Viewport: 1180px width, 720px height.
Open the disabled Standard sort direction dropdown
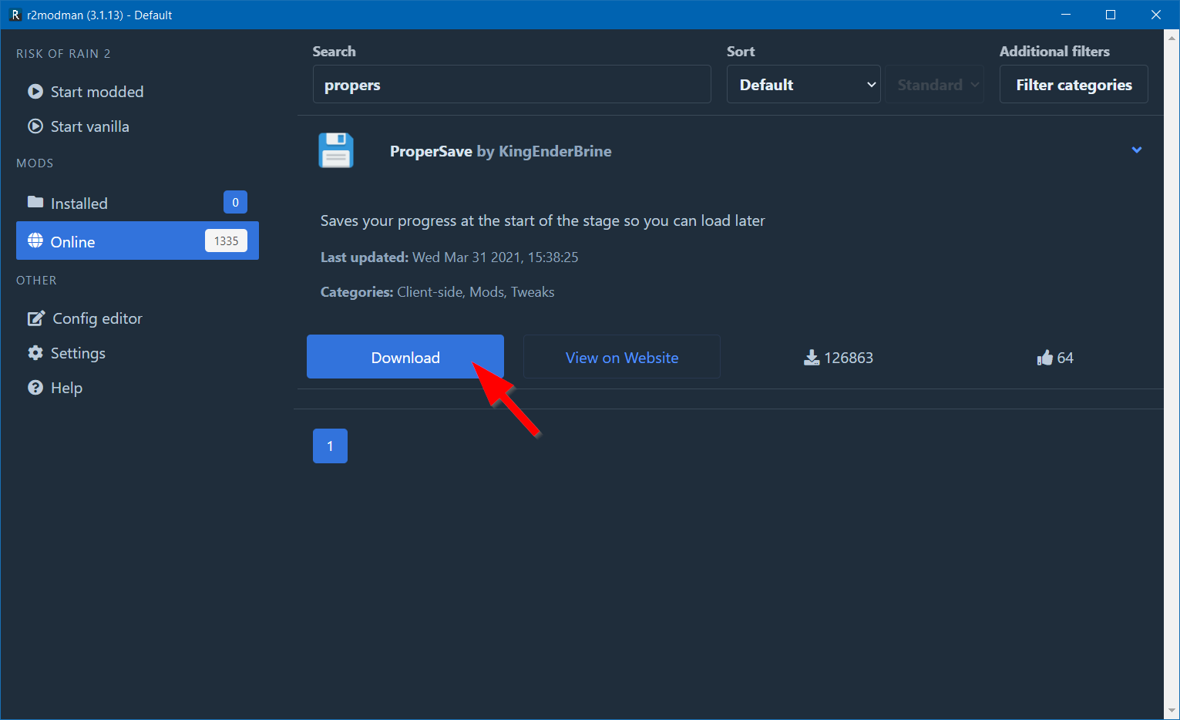[934, 84]
